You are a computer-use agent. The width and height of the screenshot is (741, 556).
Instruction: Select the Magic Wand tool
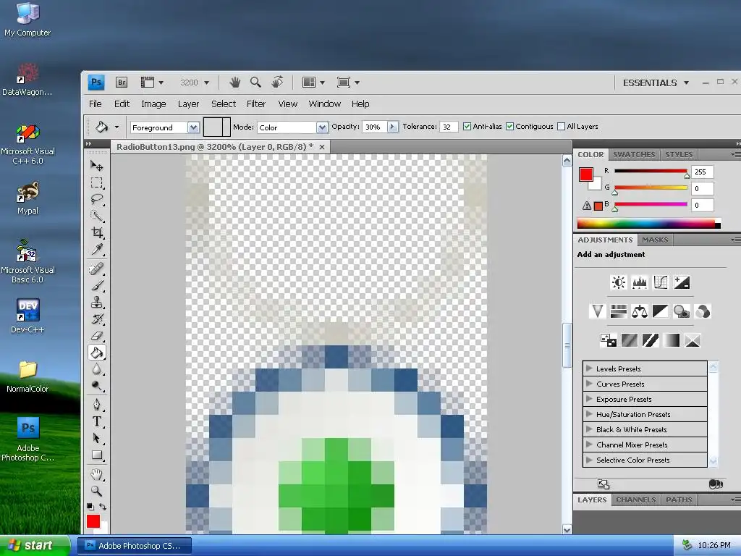pos(97,216)
